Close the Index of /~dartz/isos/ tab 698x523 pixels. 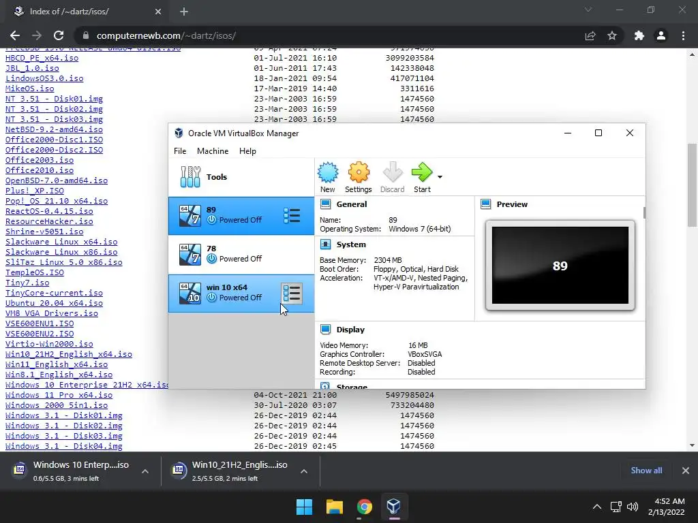pyautogui.click(x=158, y=12)
